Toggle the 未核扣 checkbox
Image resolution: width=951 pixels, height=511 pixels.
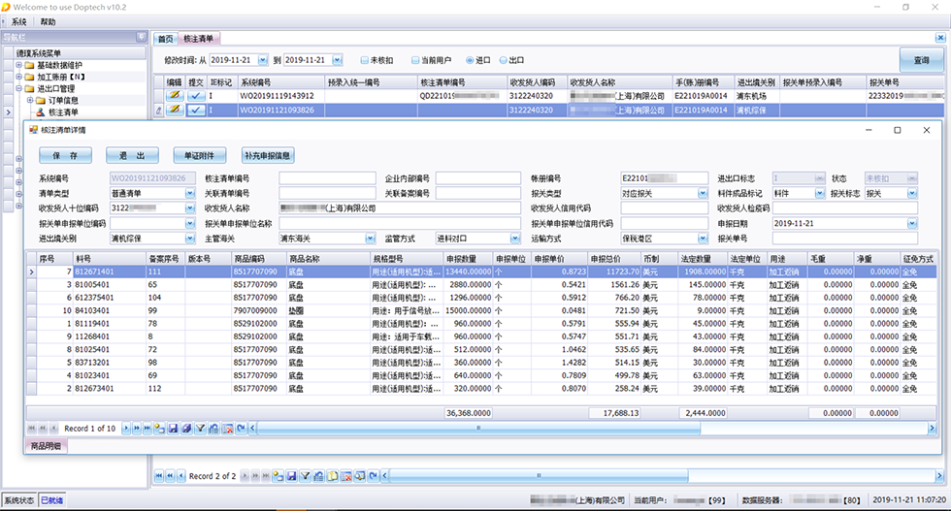(364, 60)
